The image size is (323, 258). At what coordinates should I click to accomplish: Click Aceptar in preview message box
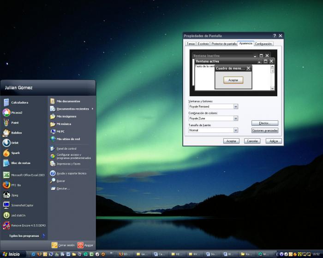pos(233,80)
